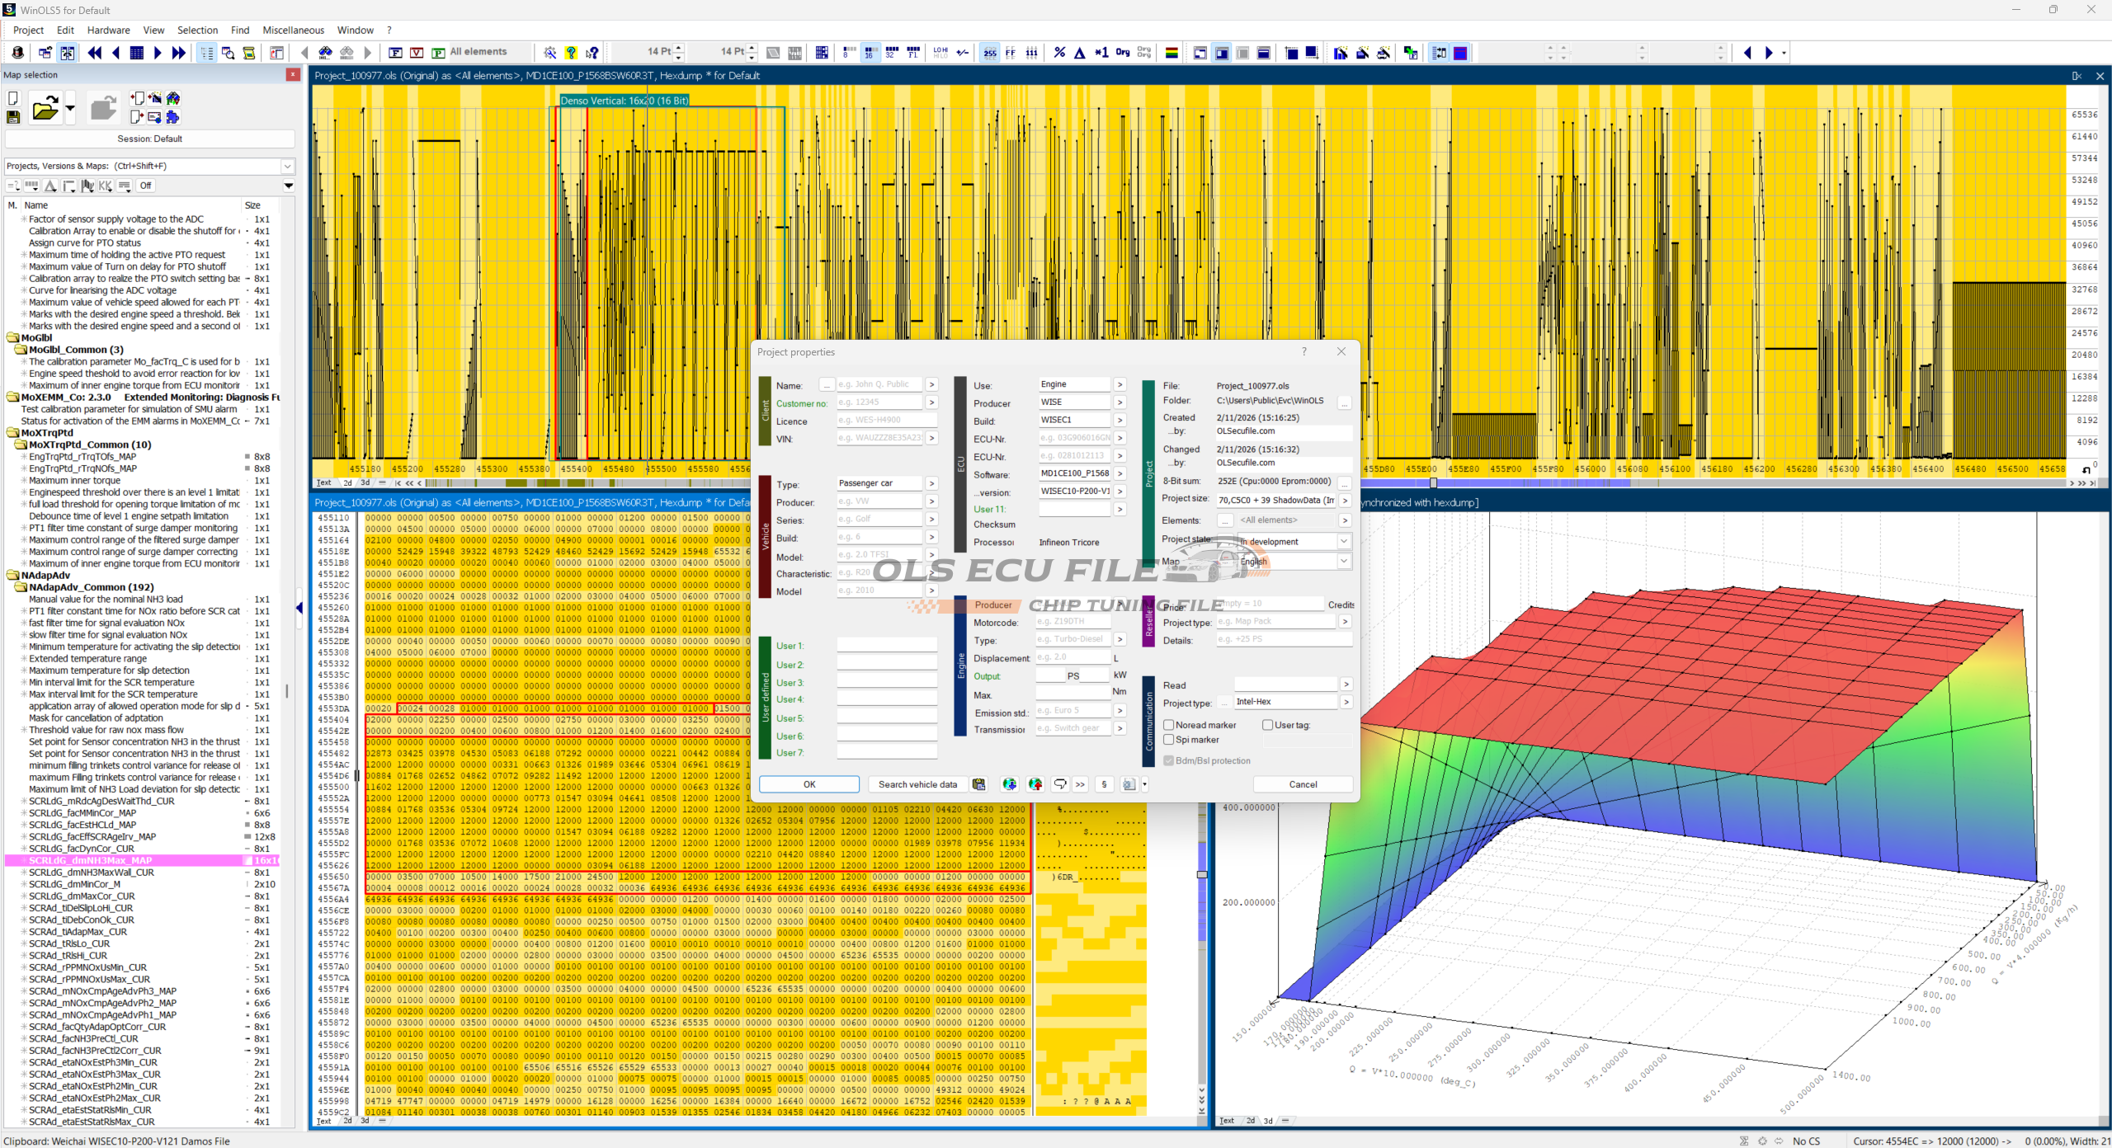Open the Miscellaneous menu
2112x1148 pixels.
coord(293,31)
